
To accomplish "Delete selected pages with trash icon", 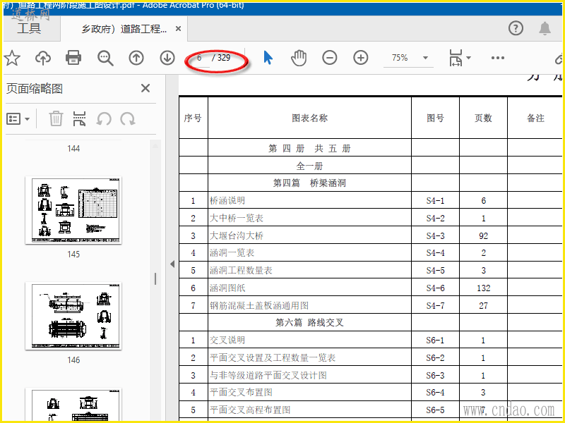I will tap(56, 118).
